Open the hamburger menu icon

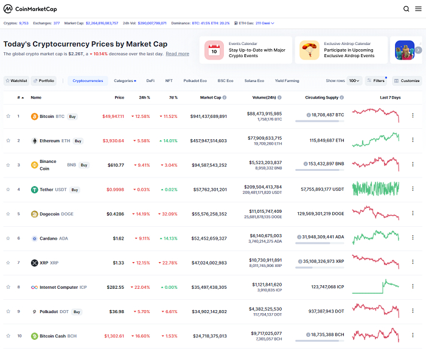tap(418, 9)
